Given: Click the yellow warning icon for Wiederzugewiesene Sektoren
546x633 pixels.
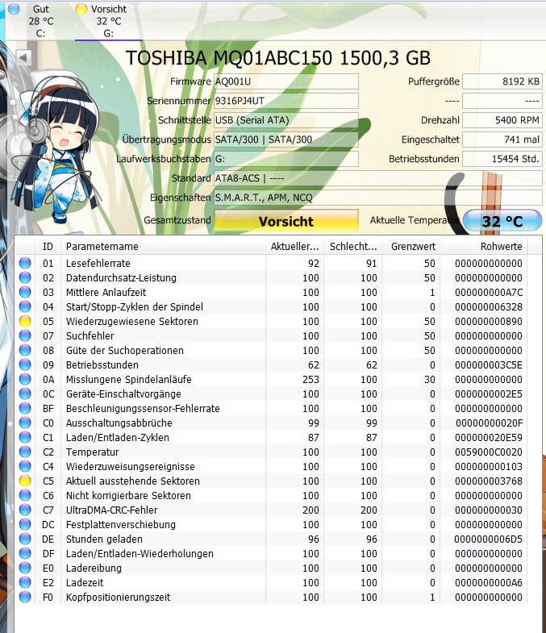Looking at the screenshot, I should [25, 322].
